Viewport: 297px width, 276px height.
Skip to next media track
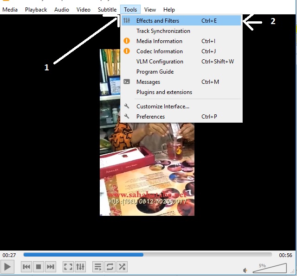pyautogui.click(x=51, y=267)
